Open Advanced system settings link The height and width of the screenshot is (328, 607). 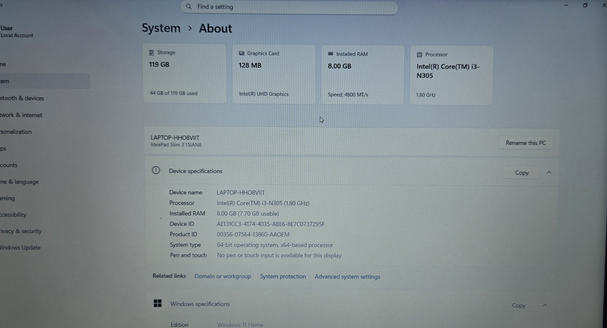[x=348, y=277]
